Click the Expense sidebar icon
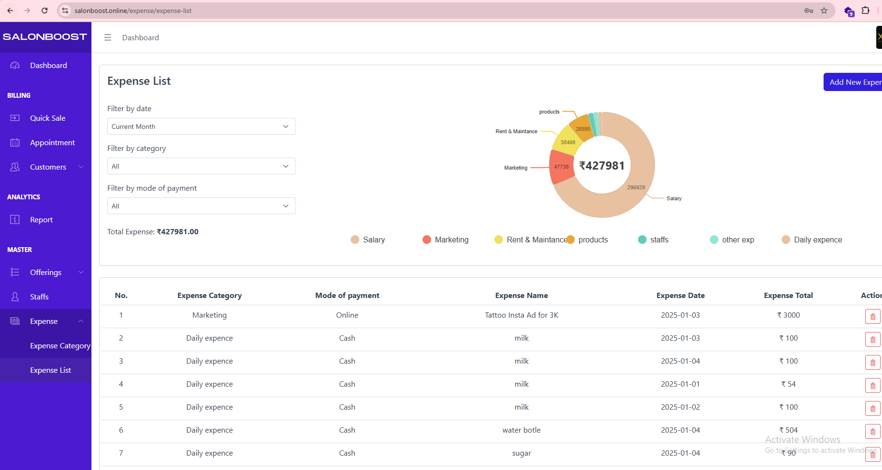The image size is (882, 470). click(x=15, y=321)
